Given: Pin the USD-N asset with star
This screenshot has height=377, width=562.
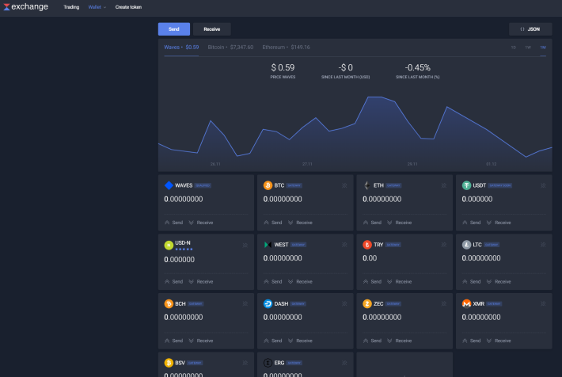Looking at the screenshot, I should (x=245, y=245).
